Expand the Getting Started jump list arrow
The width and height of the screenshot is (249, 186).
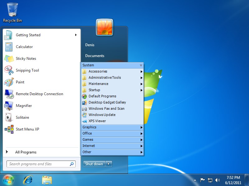pyautogui.click(x=76, y=35)
